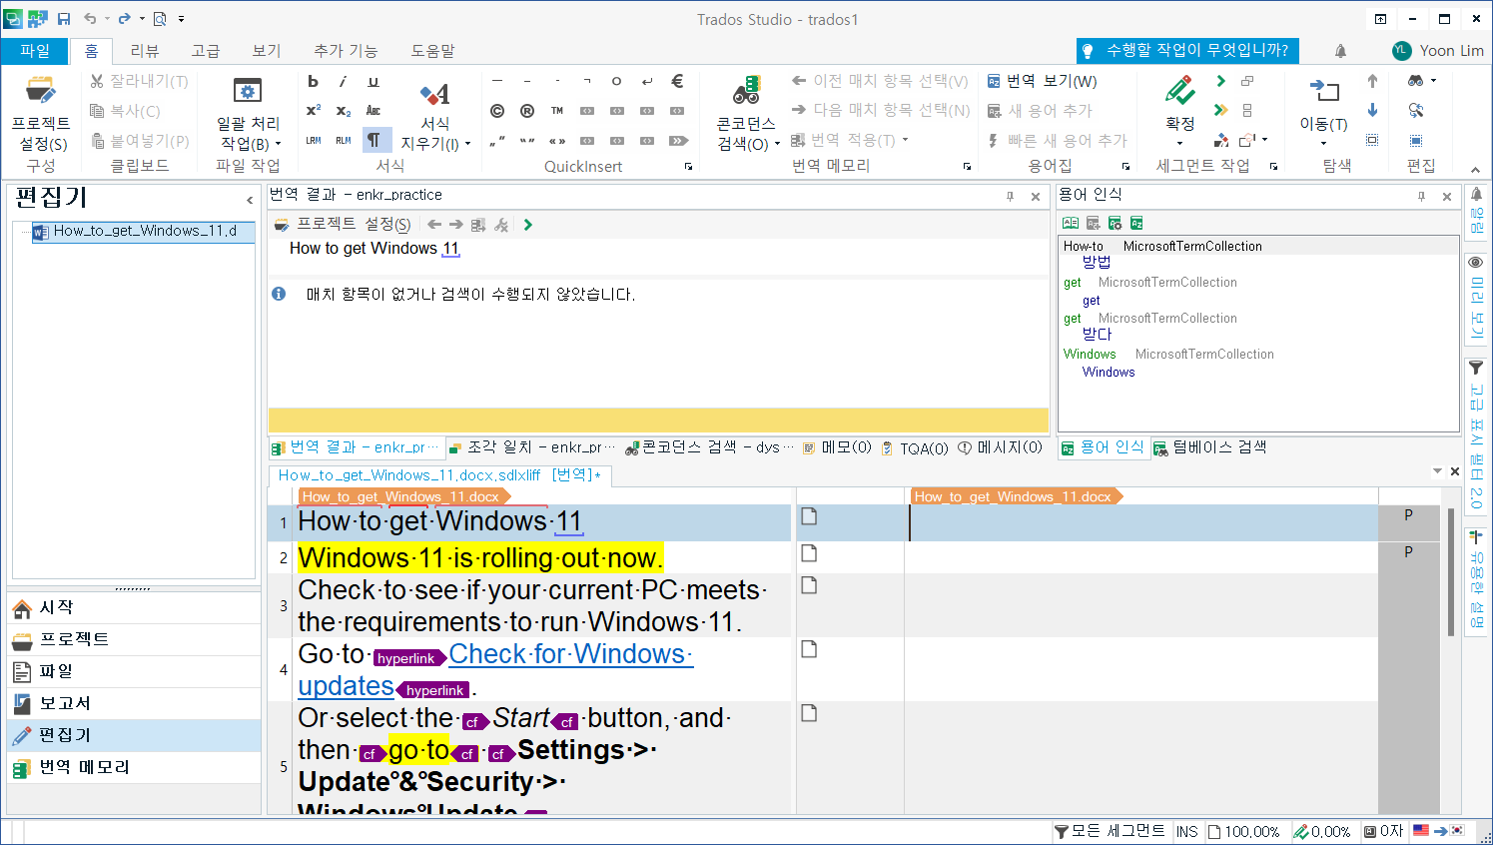Insert the registered trademark symbol

[x=527, y=110]
